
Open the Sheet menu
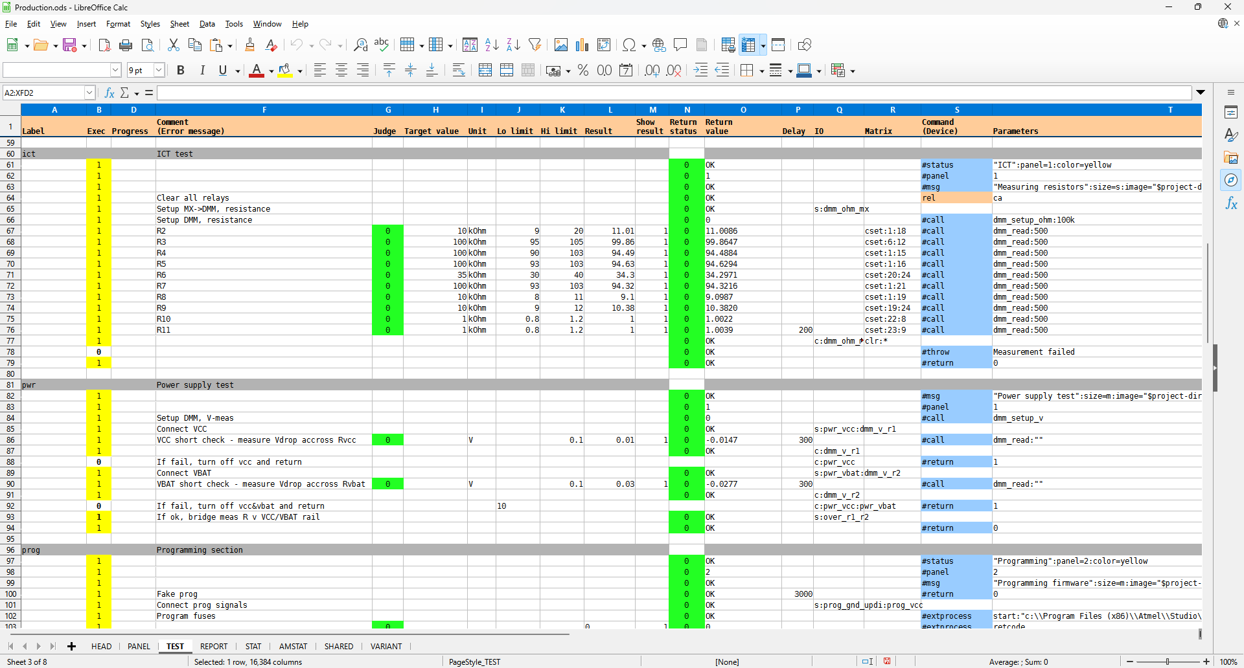coord(179,24)
